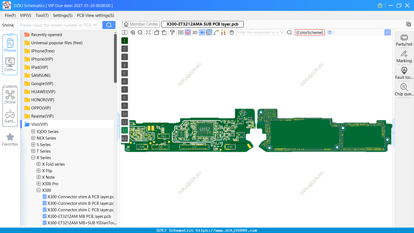Open the Parts/net panel
The height and width of the screenshot is (233, 414).
[x=404, y=40]
